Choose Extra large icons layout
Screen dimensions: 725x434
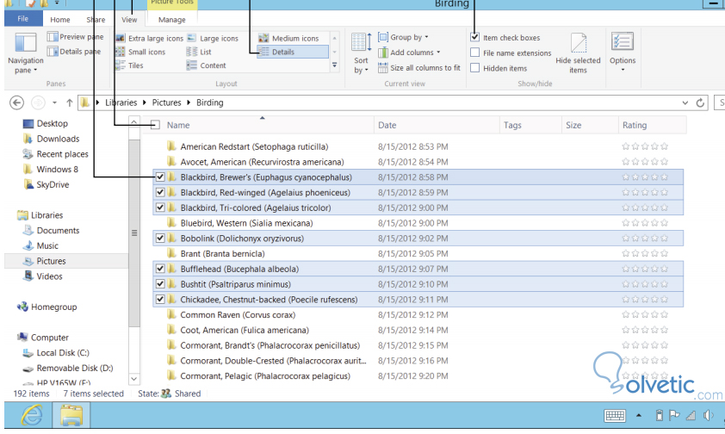(149, 39)
